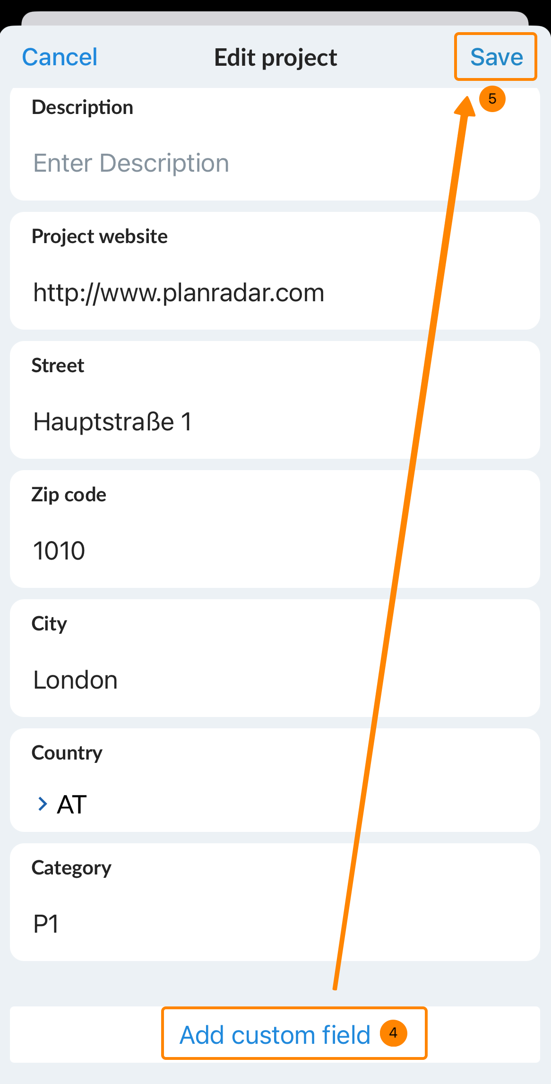Image resolution: width=551 pixels, height=1084 pixels.
Task: Tap the Cancel button
Action: (x=60, y=57)
